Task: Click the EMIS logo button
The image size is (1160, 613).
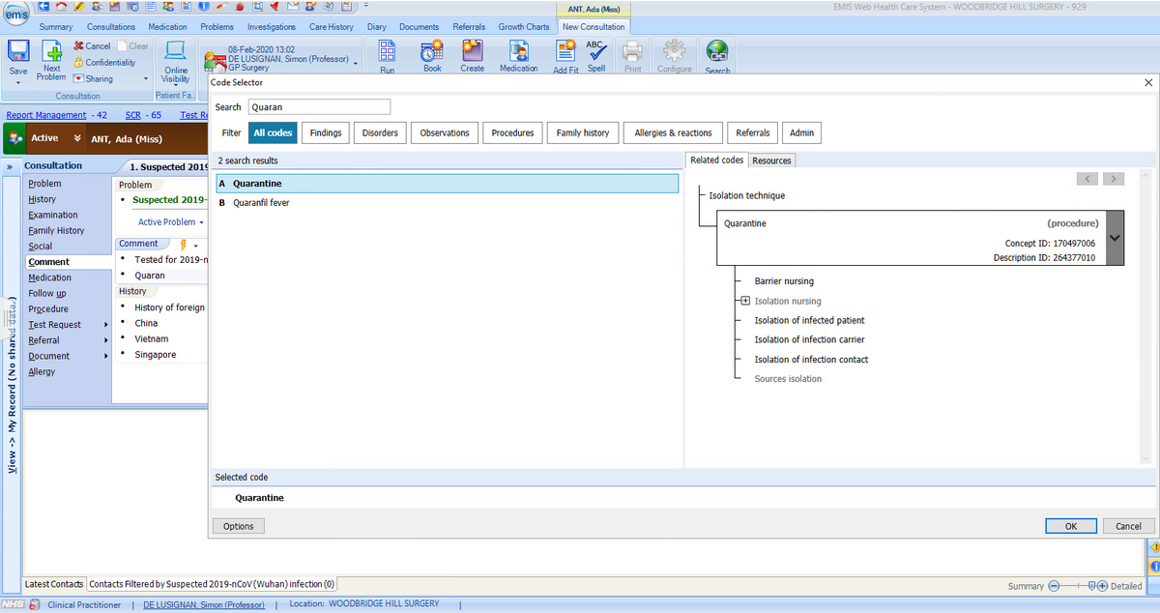Action: pyautogui.click(x=15, y=14)
